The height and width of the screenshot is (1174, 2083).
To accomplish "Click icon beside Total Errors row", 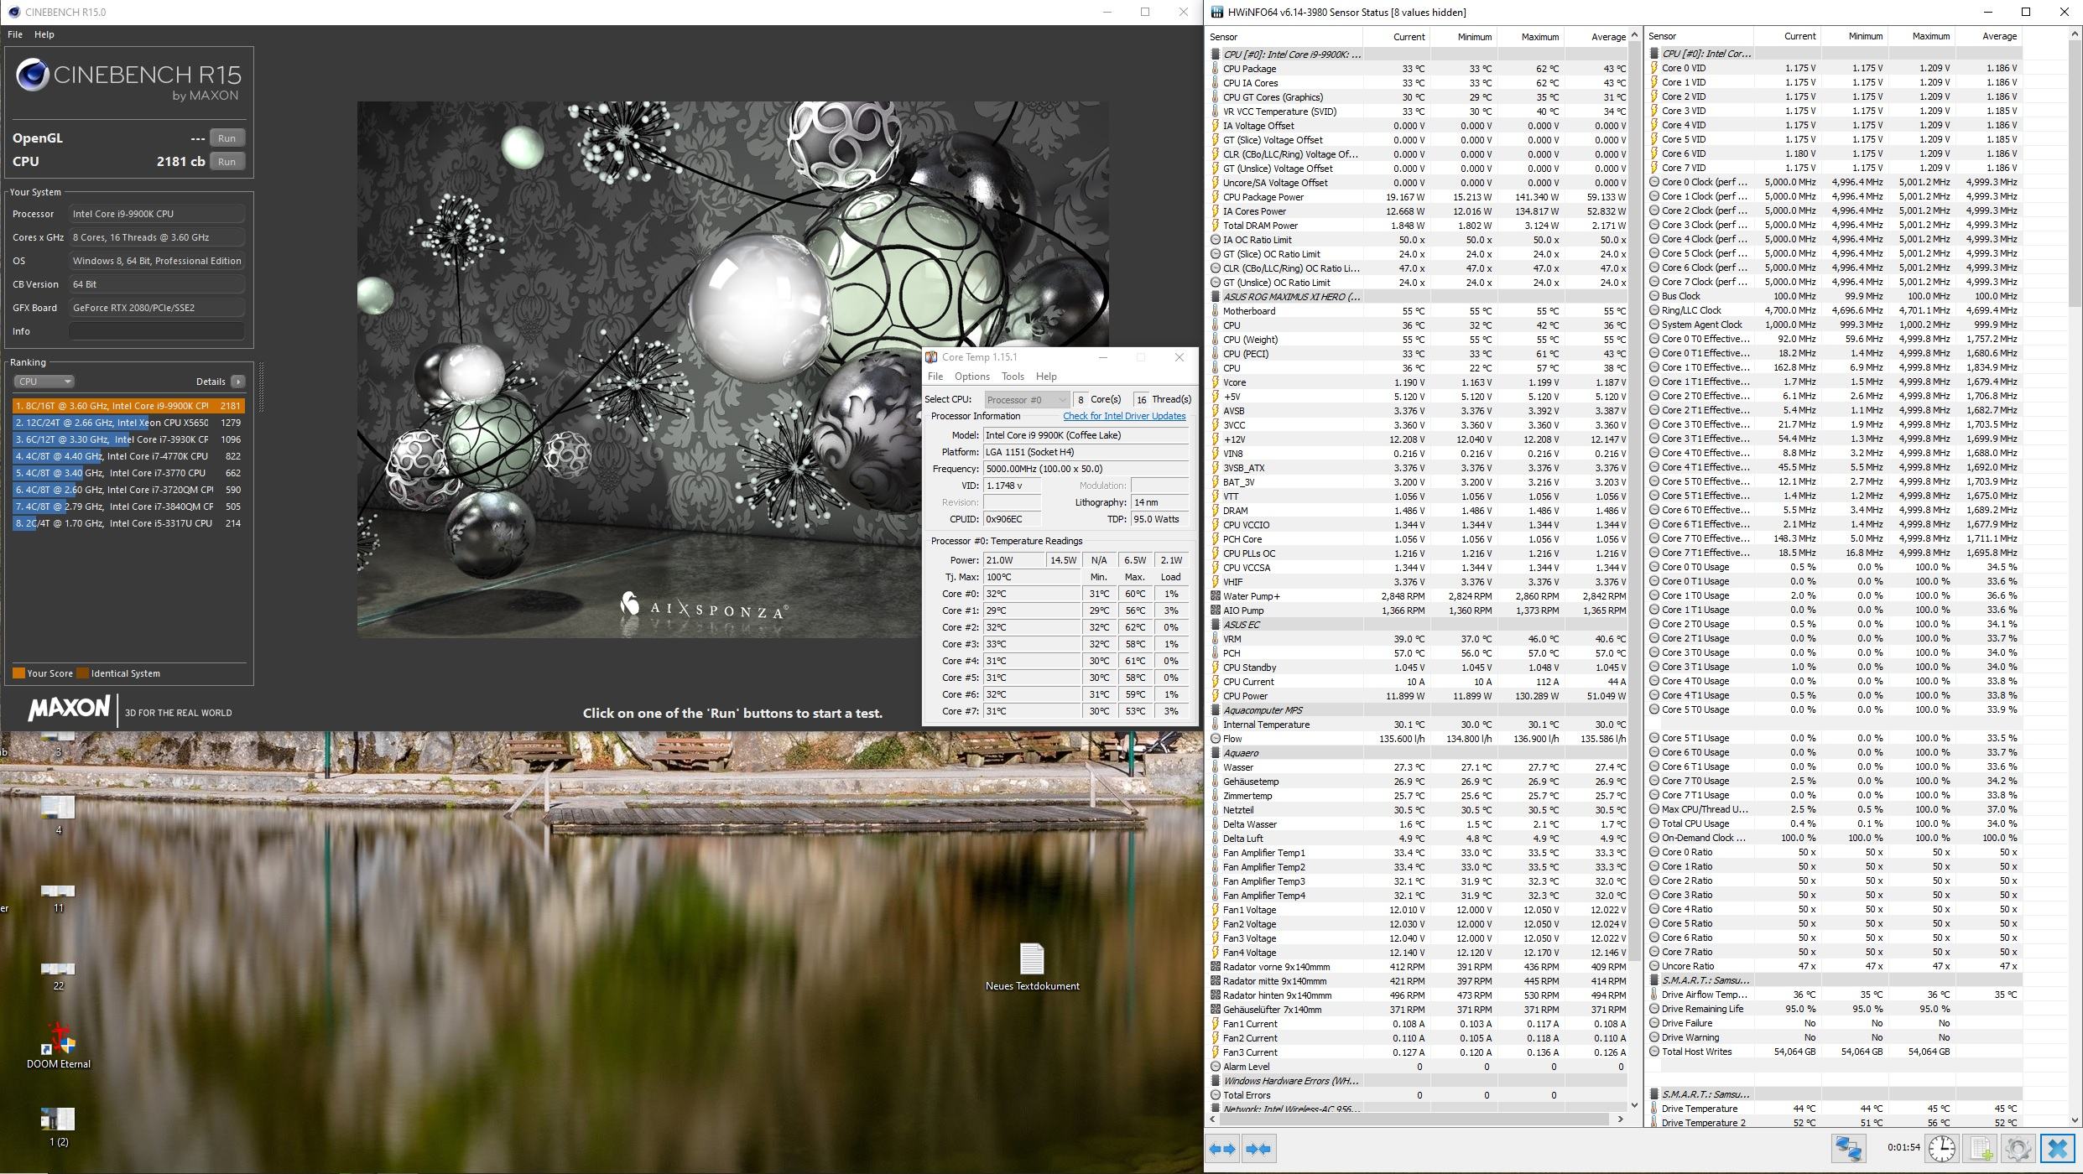I will [x=1215, y=1095].
